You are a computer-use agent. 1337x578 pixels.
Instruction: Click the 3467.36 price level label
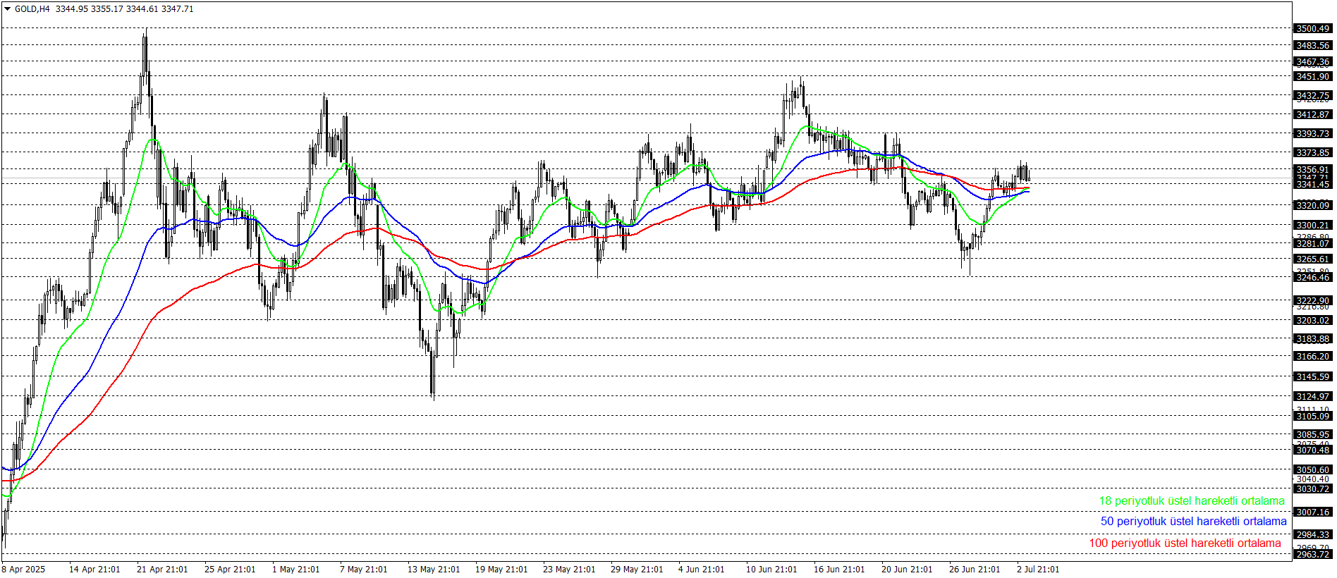[1313, 62]
